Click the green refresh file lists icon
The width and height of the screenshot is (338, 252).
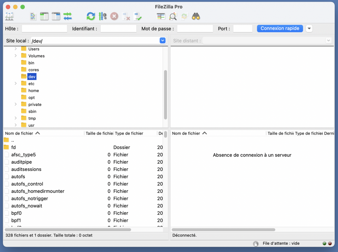[91, 16]
